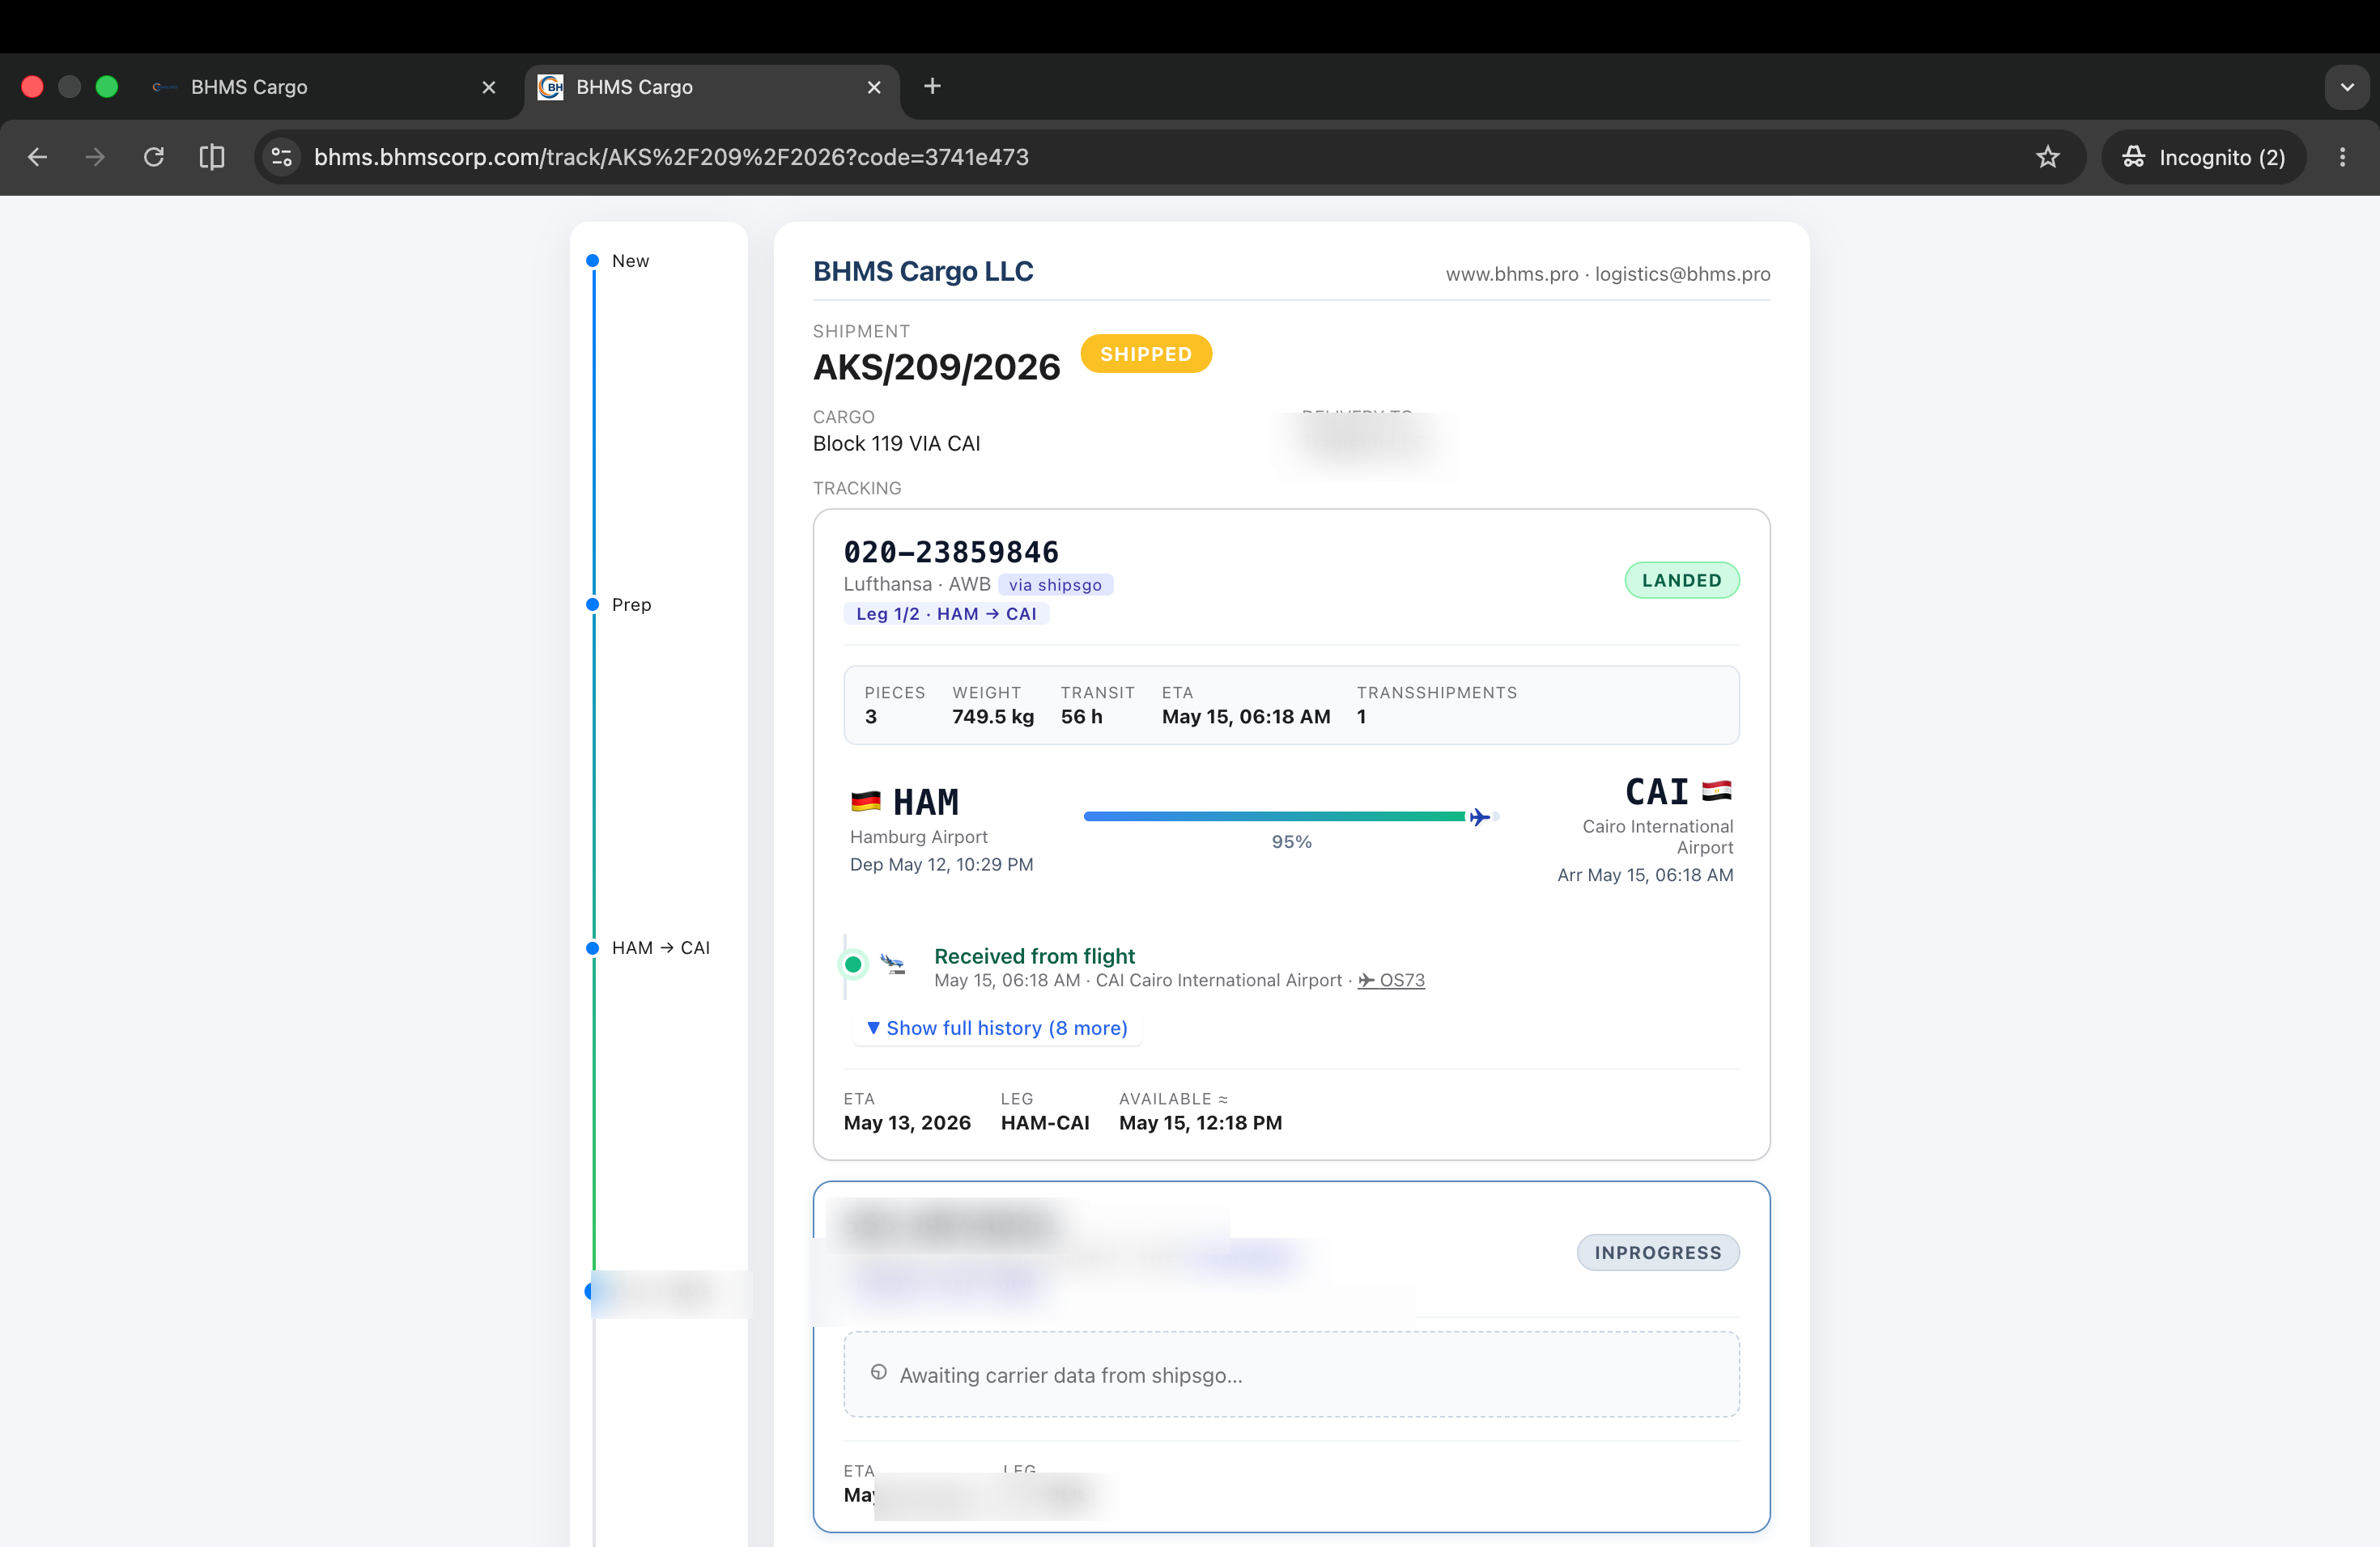Click the INPROGRESS status badge
The height and width of the screenshot is (1547, 2380).
point(1658,1252)
